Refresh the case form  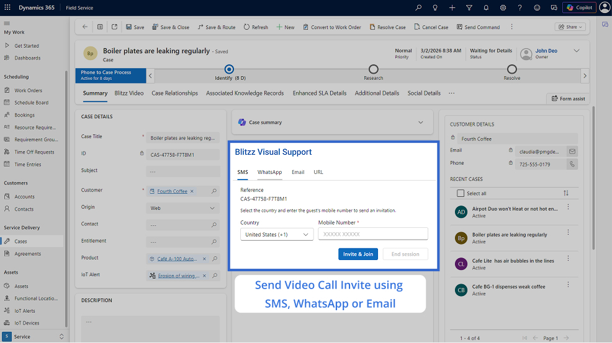[x=256, y=27]
